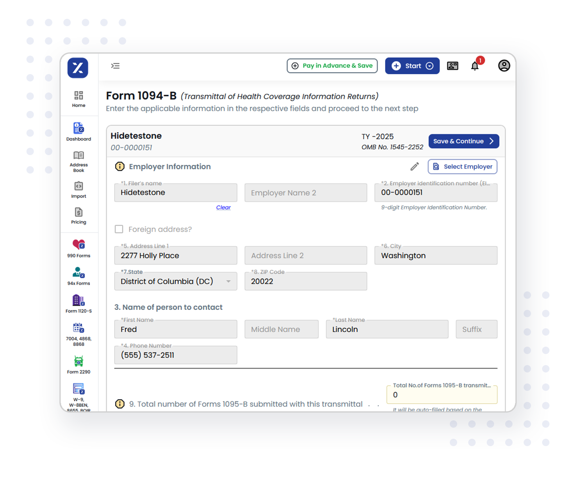This screenshot has height=485, width=563.
Task: Click the Save & Continue button
Action: (x=463, y=141)
